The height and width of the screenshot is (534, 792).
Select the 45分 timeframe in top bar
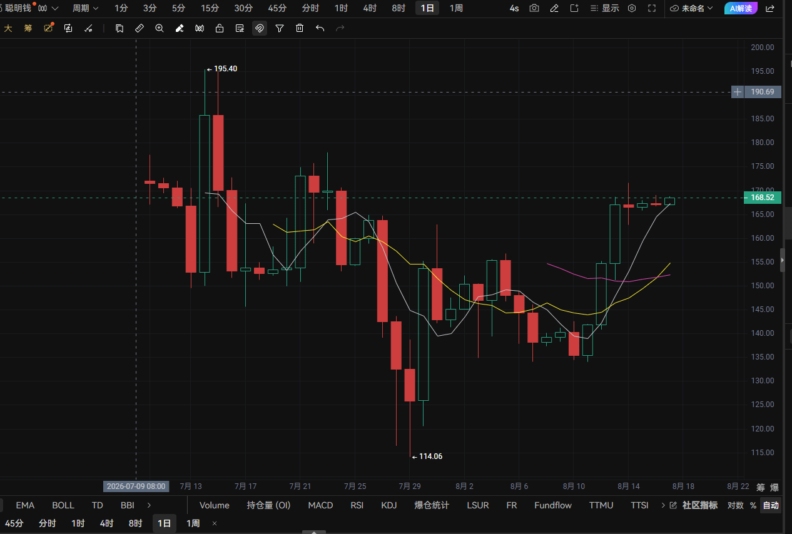[x=277, y=8]
